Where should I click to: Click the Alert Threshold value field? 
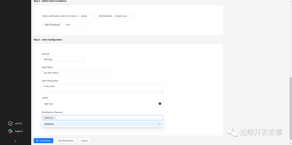coord(78,25)
